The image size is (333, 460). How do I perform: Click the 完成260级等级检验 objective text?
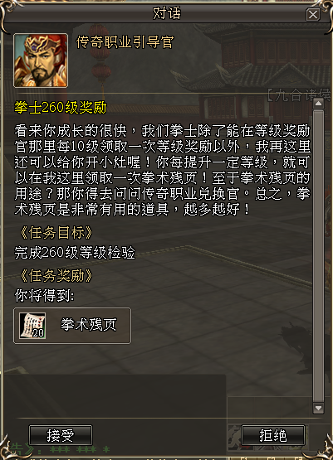(75, 253)
